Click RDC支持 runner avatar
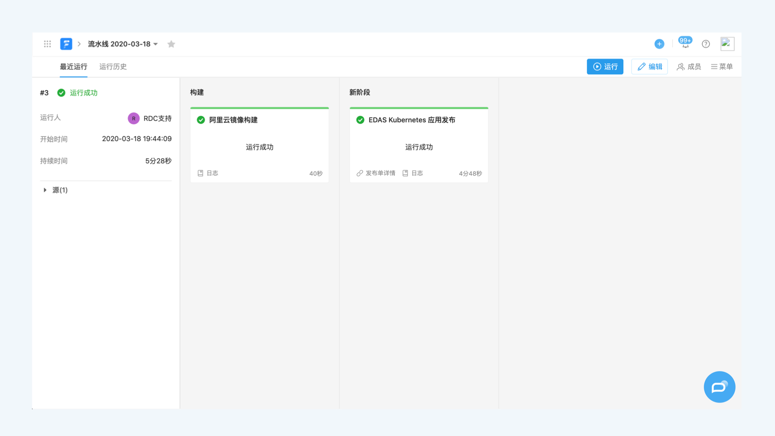Screen dimensions: 775x436 pyautogui.click(x=134, y=118)
